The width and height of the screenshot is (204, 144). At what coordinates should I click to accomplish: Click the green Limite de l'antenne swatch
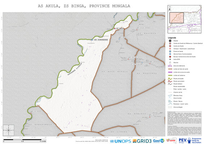[170, 75]
